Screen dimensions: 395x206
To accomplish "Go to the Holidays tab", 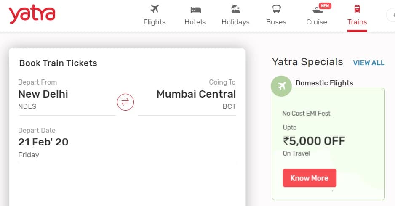I will point(235,22).
